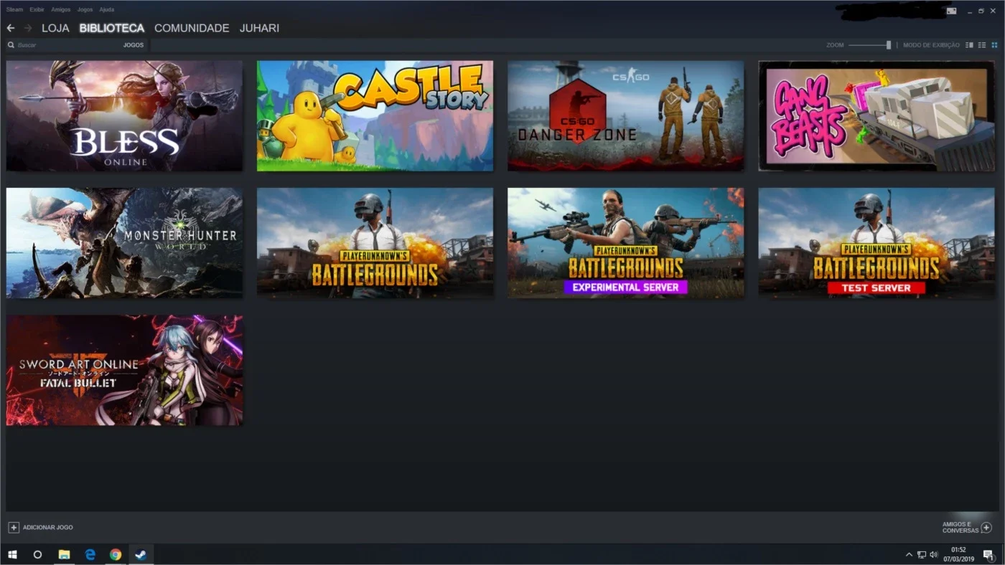Open AMIGOS E CONVERSAS panel
Screen dimensions: 1005x565
pos(966,527)
